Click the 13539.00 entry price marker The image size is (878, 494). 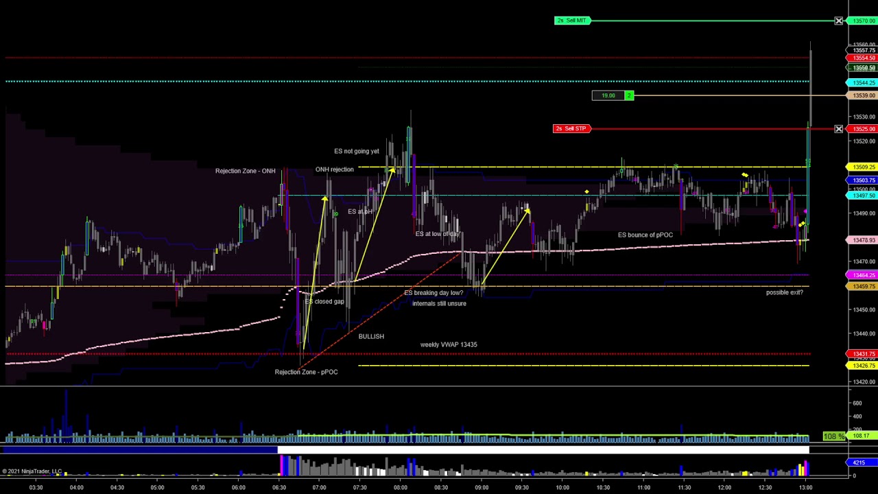[862, 95]
